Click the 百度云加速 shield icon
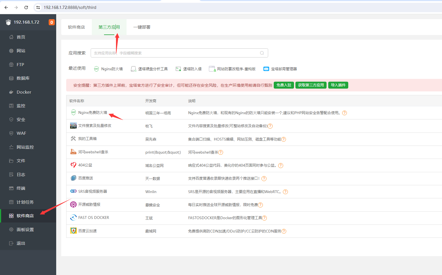Screen dimensions: 442x275 click(x=73, y=231)
